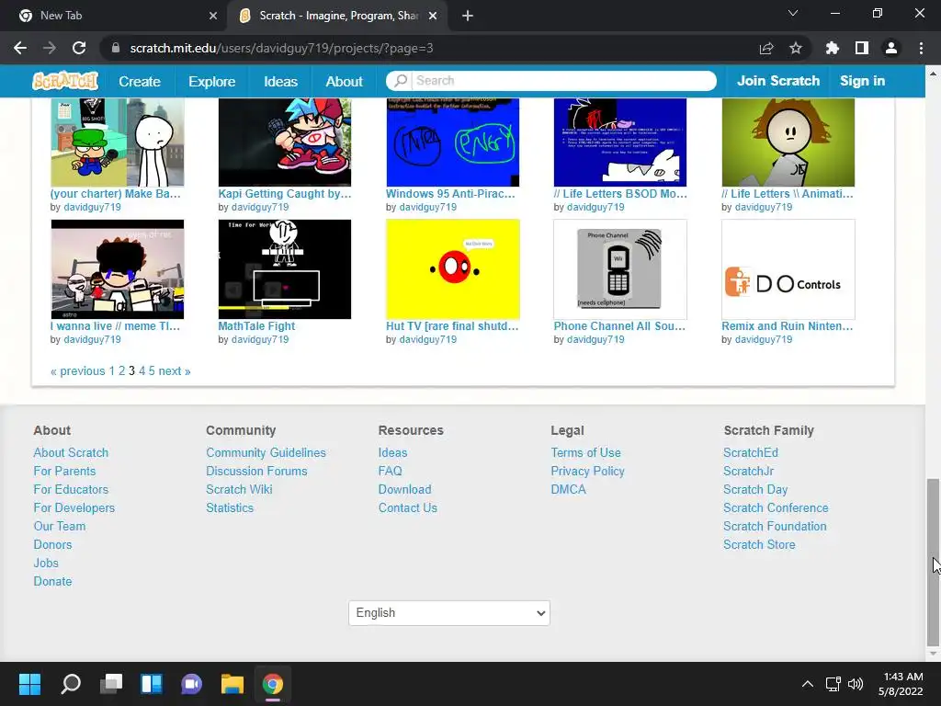
Task: Open the MathTale Fight thumbnail
Action: pos(285,269)
